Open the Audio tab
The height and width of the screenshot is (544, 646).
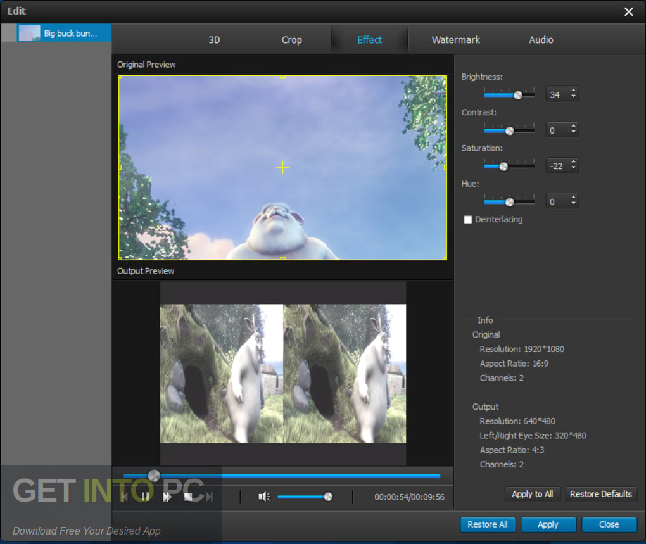(x=540, y=40)
